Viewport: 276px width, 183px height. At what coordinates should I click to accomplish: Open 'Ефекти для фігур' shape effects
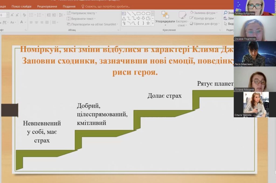click(x=205, y=24)
